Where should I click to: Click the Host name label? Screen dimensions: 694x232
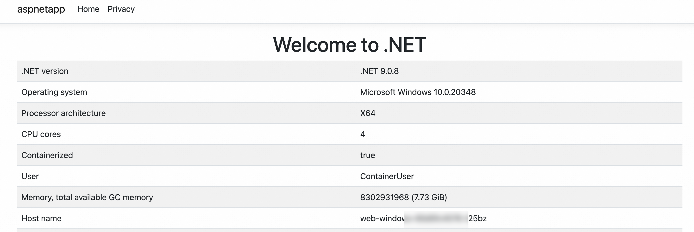(41, 218)
